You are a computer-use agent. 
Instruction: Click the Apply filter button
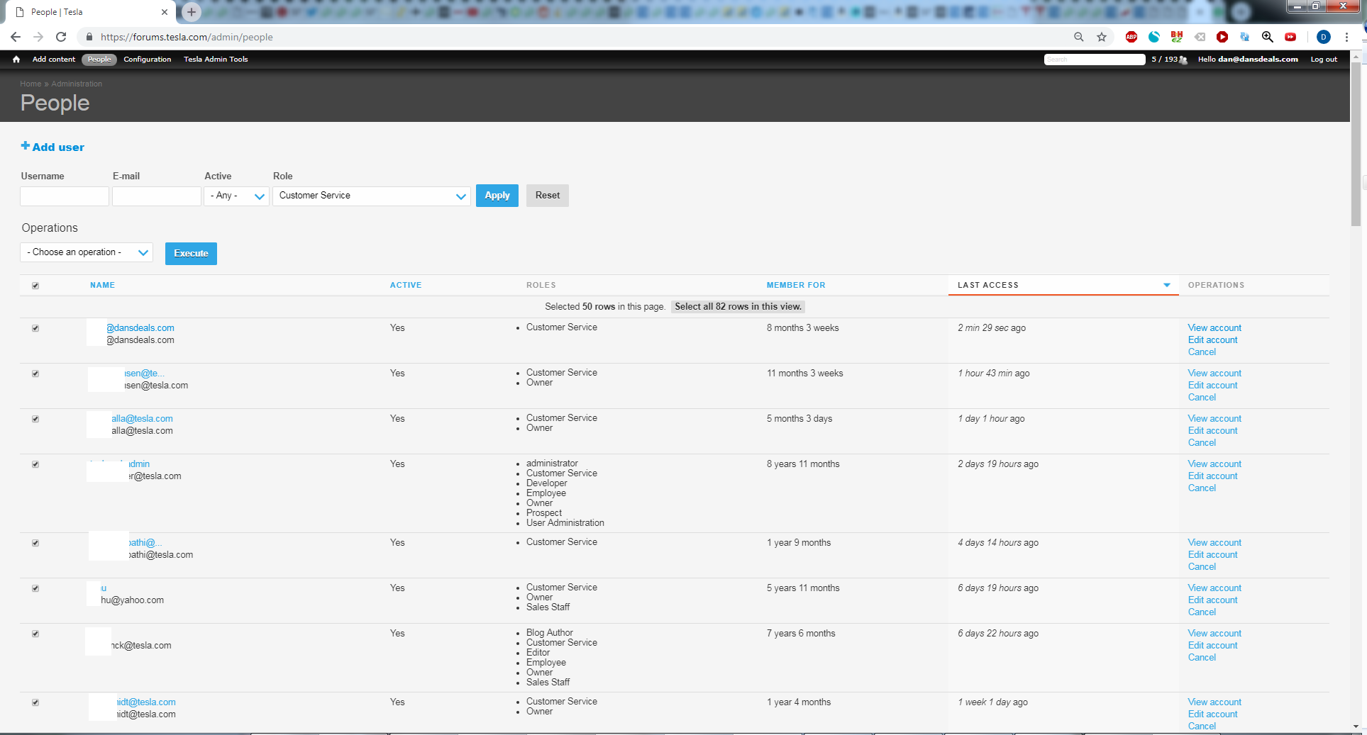click(497, 196)
